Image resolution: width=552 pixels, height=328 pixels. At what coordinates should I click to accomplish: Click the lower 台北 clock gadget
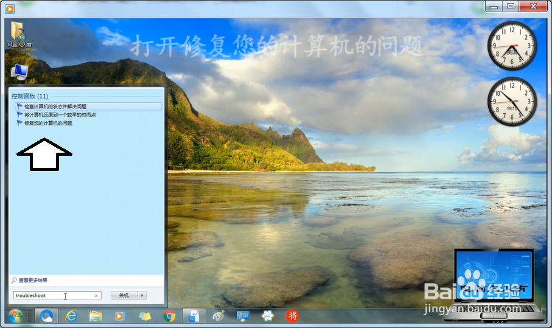(x=512, y=102)
